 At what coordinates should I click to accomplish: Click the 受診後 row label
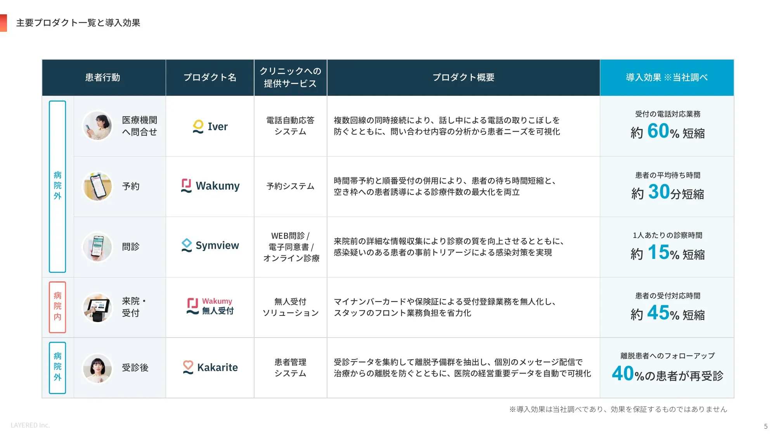[x=135, y=368]
